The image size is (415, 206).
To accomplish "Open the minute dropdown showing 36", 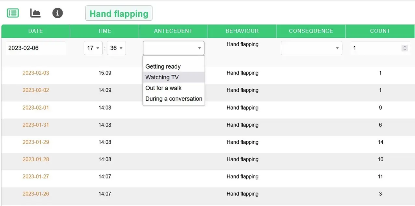I will (116, 48).
